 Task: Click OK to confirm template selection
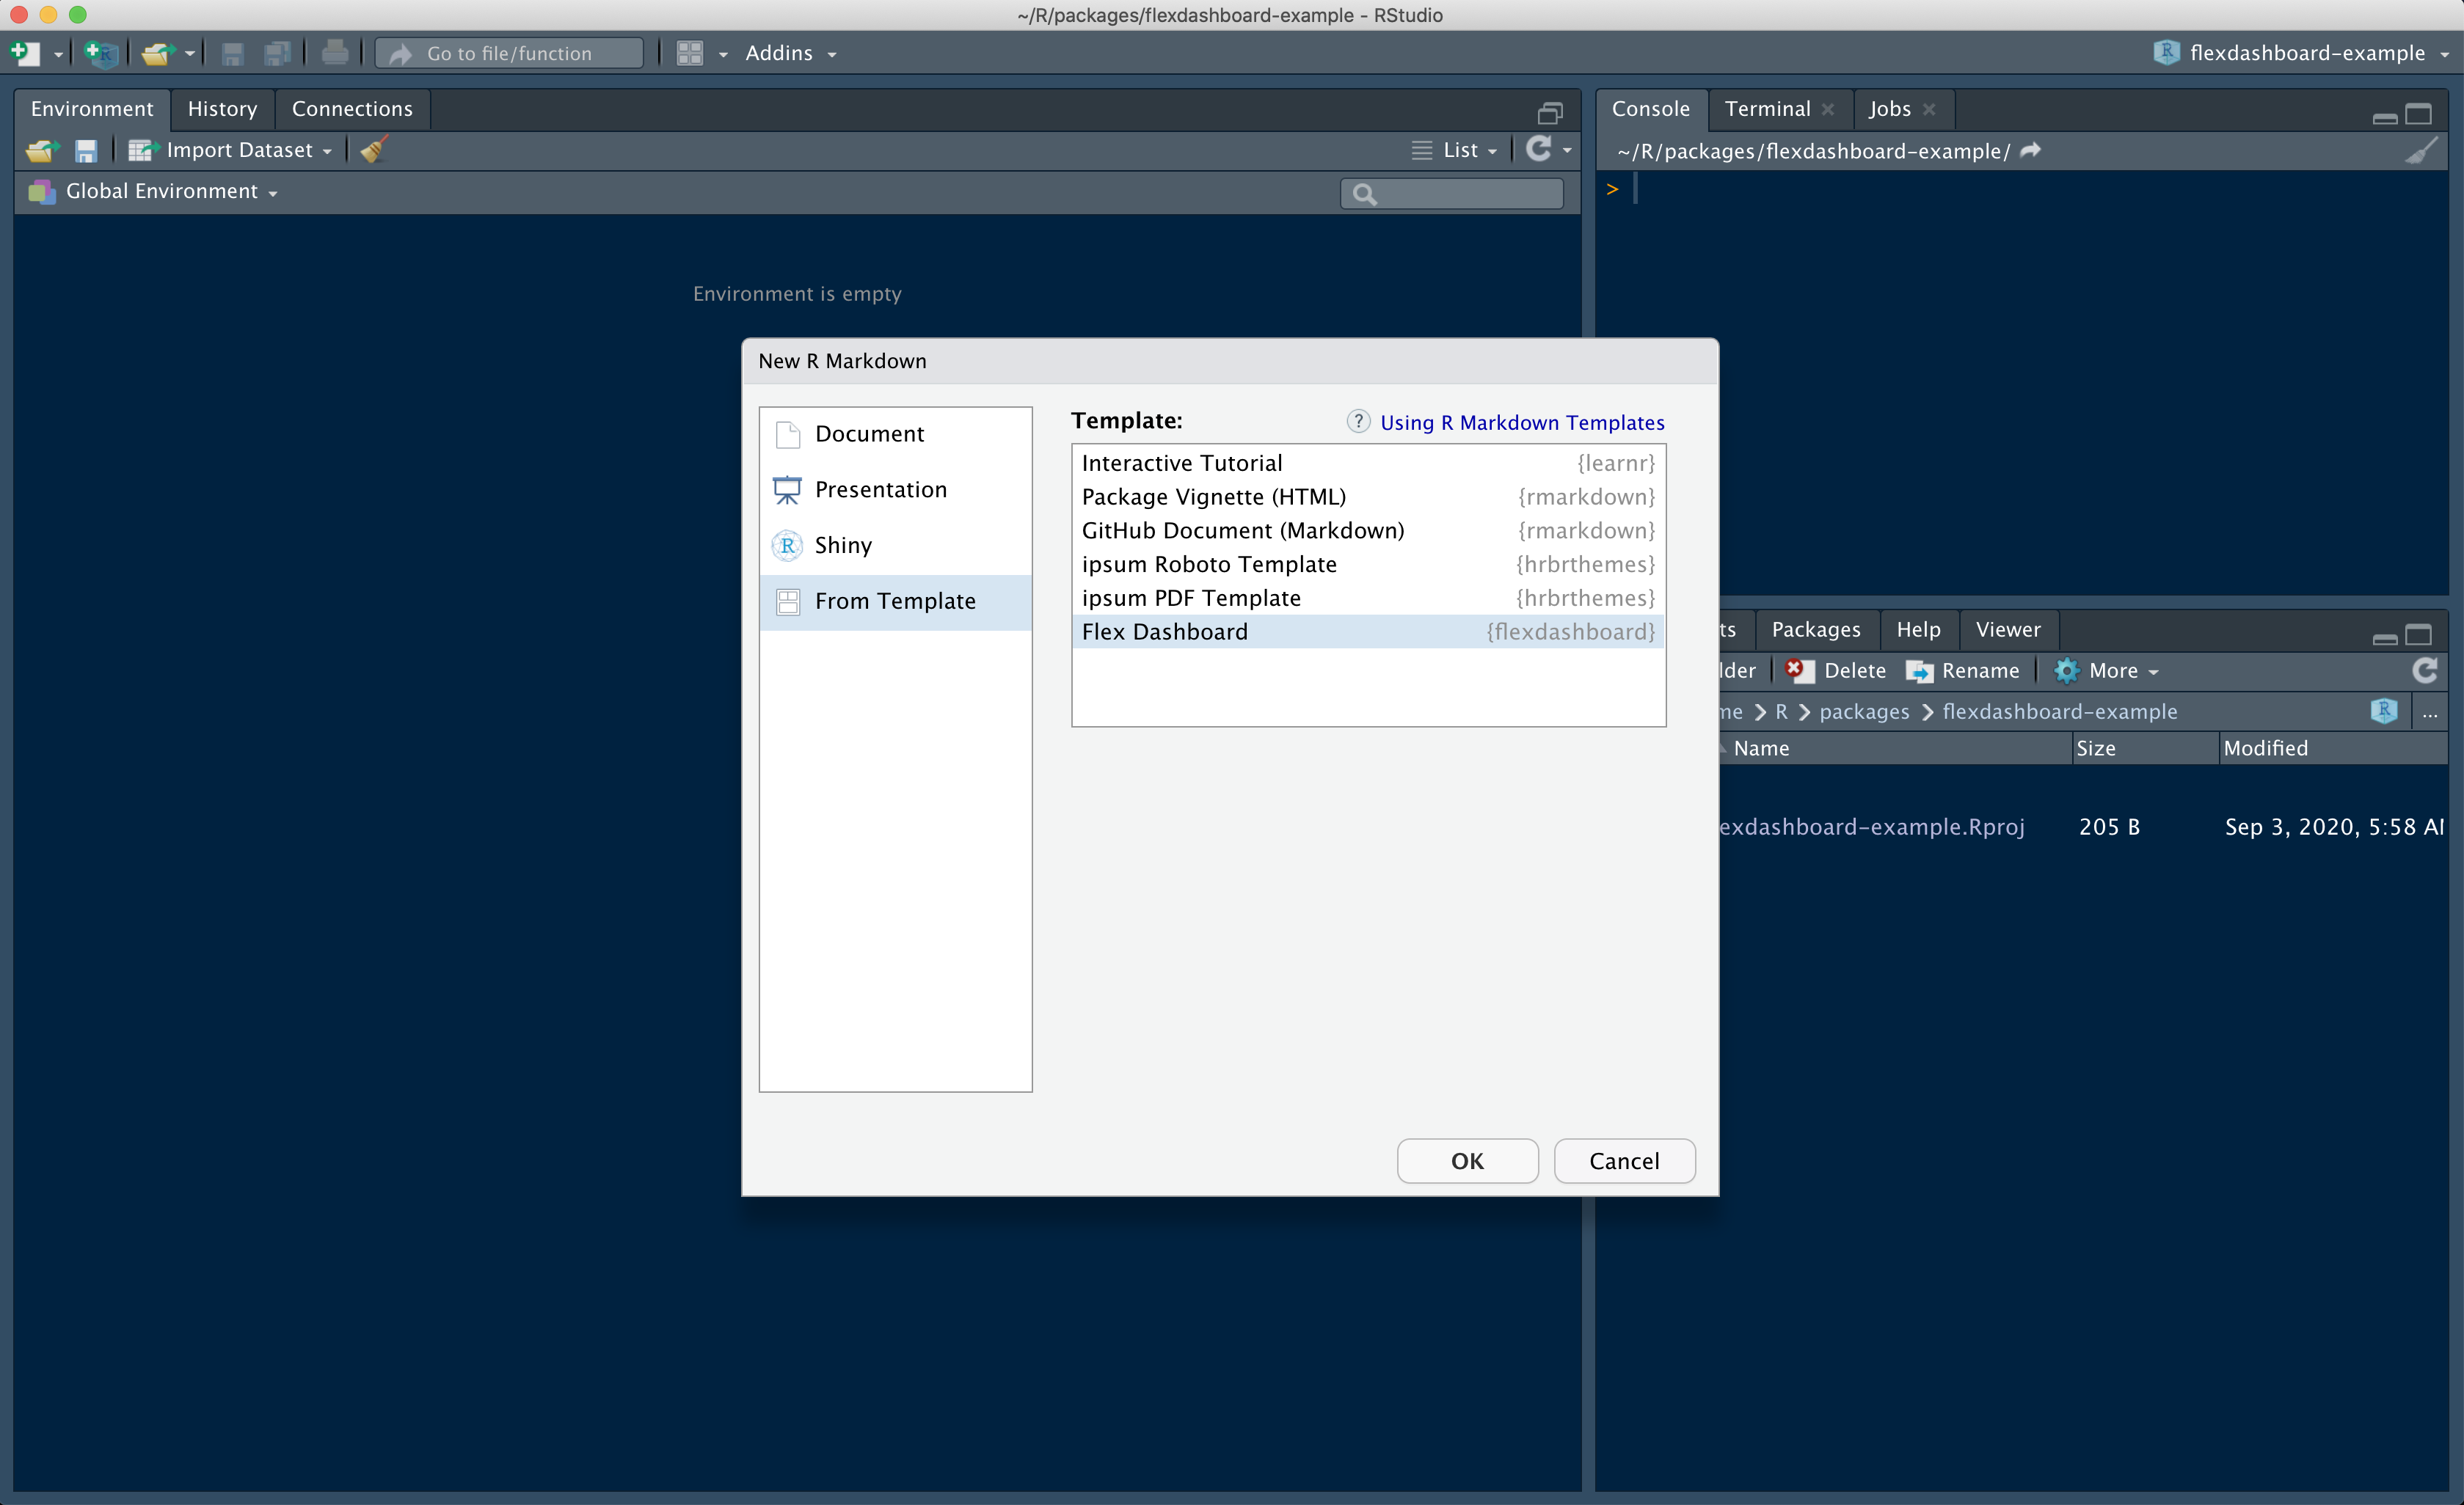1468,1160
